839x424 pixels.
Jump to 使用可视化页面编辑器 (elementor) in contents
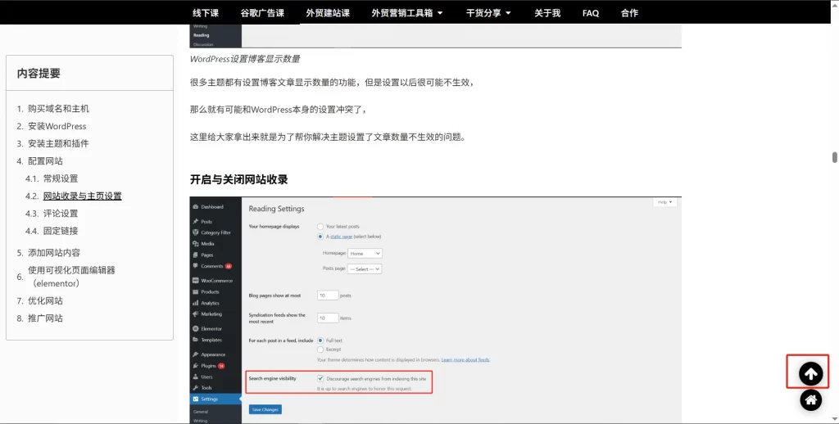(71, 277)
